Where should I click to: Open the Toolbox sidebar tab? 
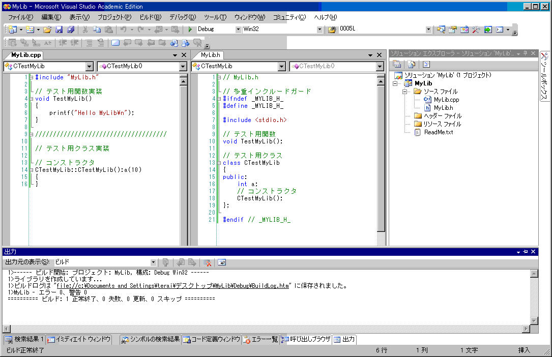(x=544, y=76)
